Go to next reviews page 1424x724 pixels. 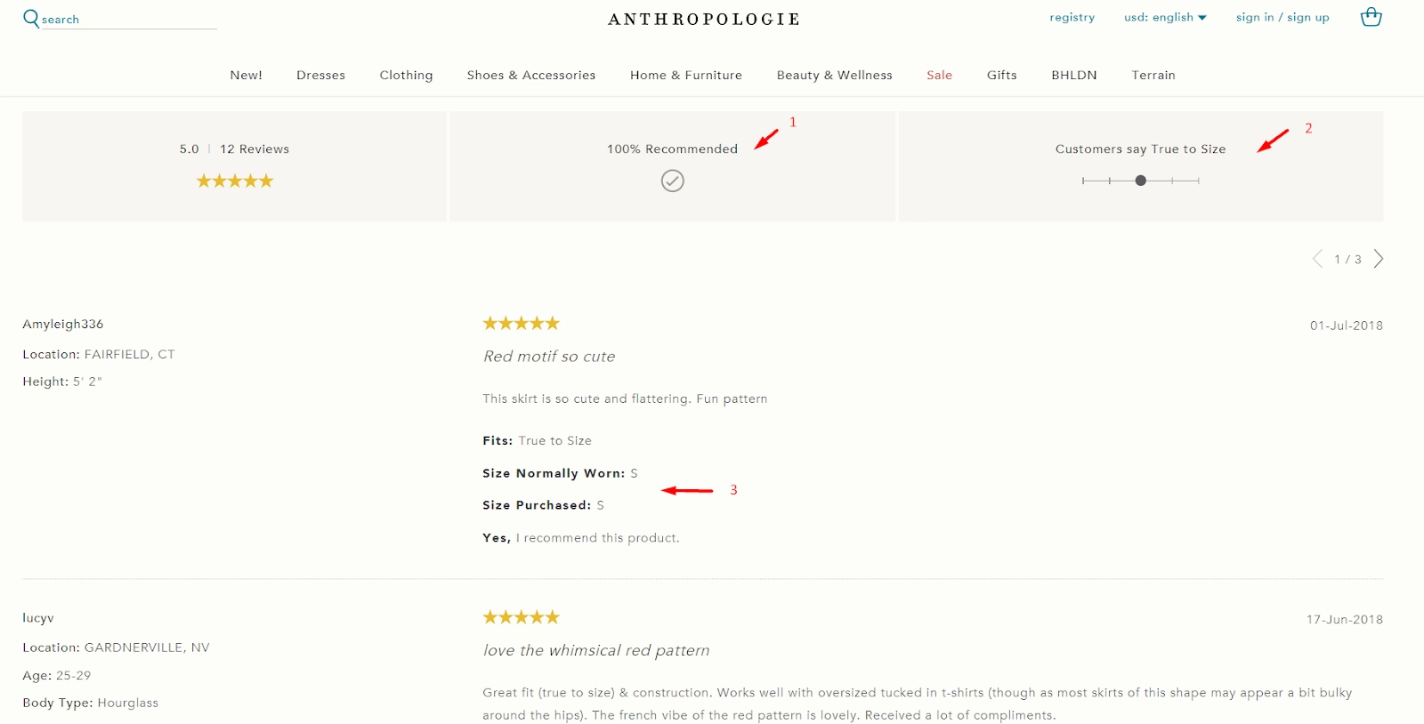click(1379, 259)
